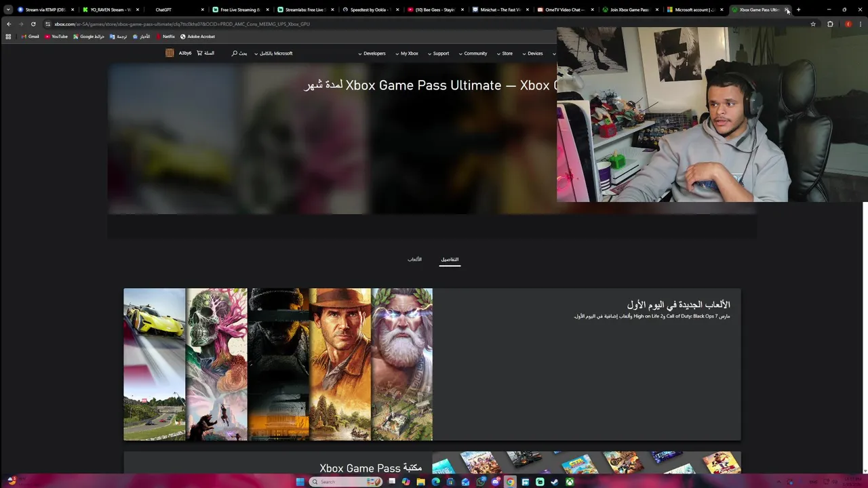This screenshot has width=868, height=488.
Task: Open the Google Maps خرائط bookmark
Action: [x=89, y=37]
